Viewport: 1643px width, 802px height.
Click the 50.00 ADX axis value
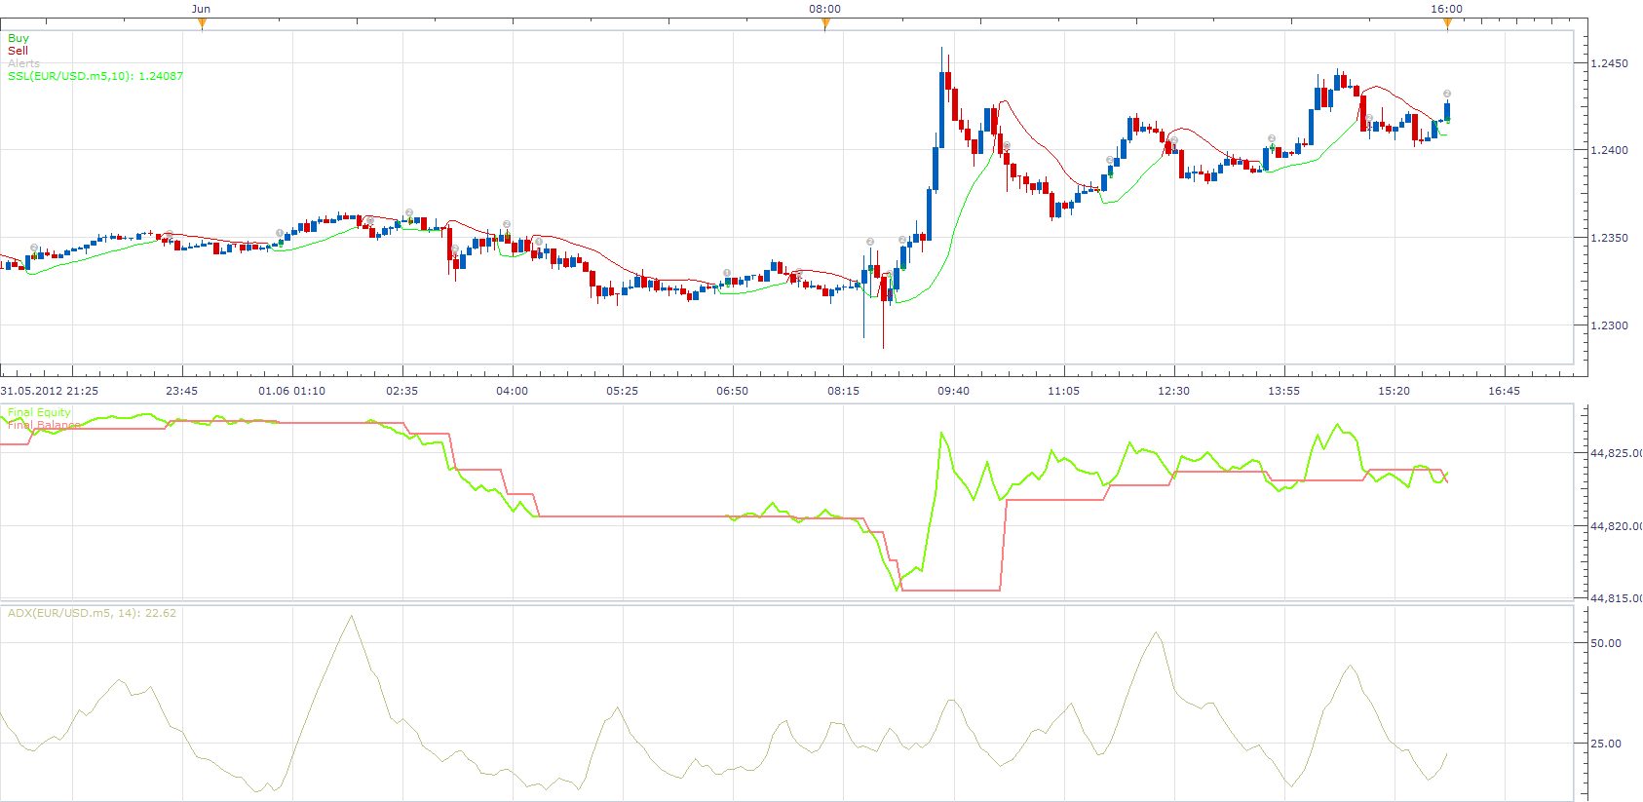tap(1606, 643)
